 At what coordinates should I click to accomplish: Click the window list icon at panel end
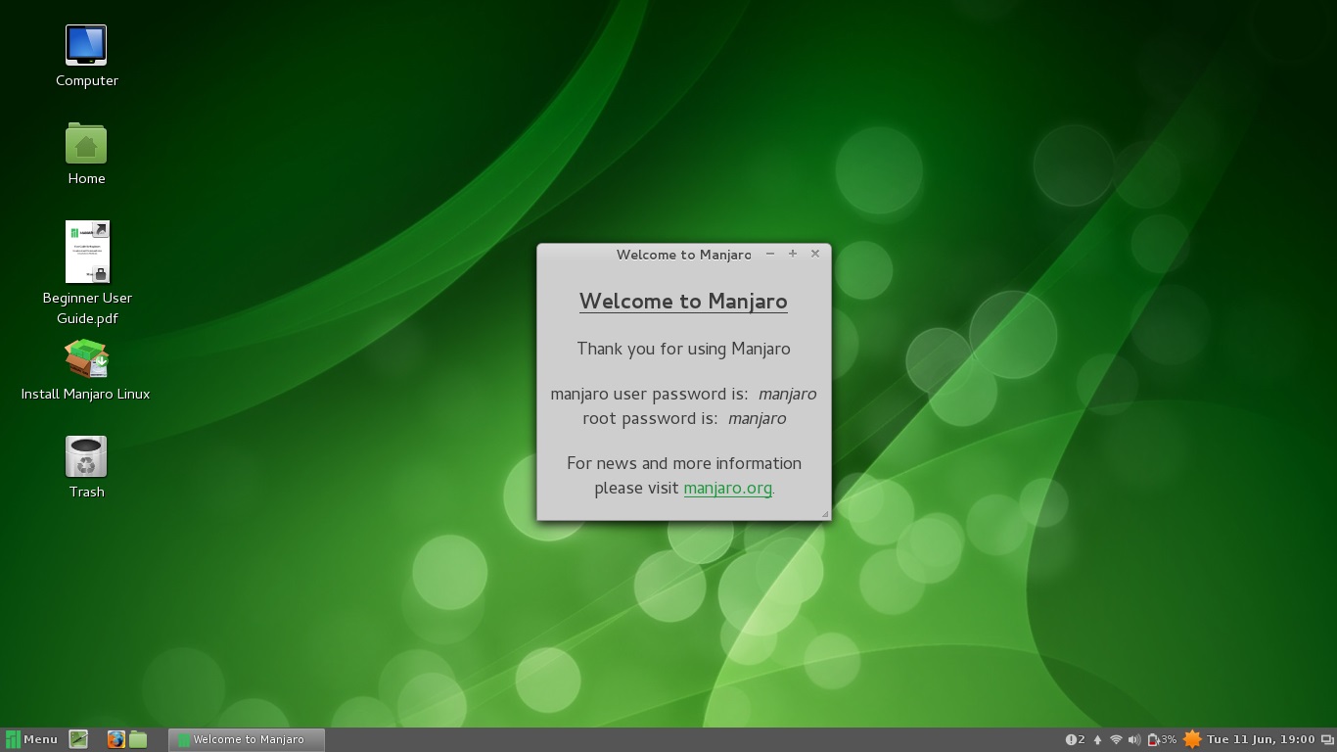1326,739
